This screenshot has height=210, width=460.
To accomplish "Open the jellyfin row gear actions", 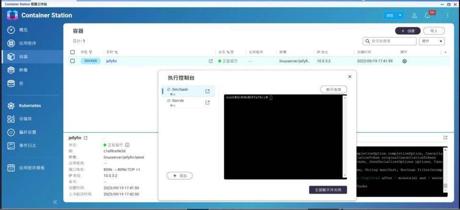I will click(x=404, y=62).
